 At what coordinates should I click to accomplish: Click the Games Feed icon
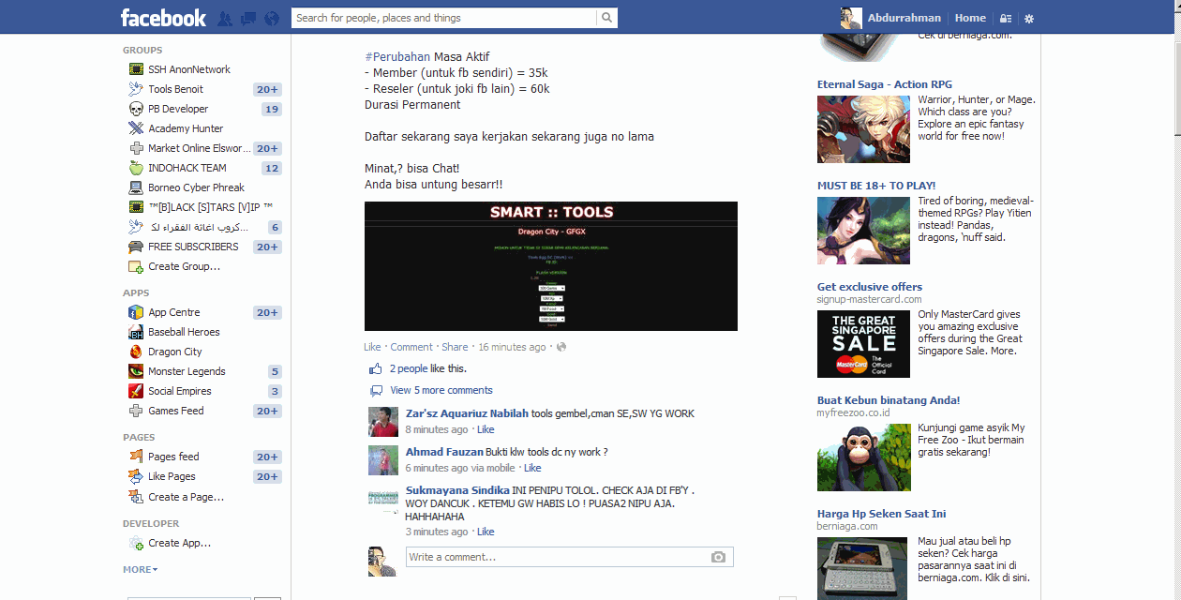click(136, 411)
